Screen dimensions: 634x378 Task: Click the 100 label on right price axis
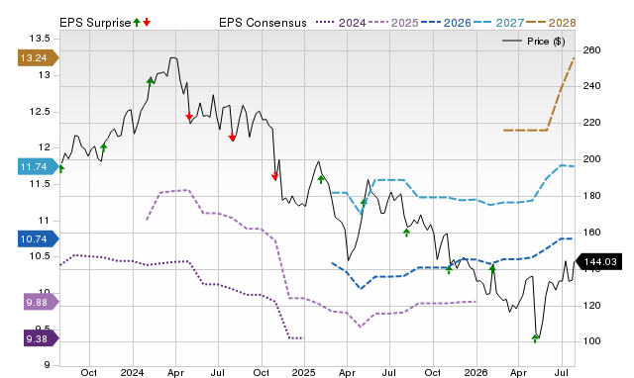click(x=591, y=341)
